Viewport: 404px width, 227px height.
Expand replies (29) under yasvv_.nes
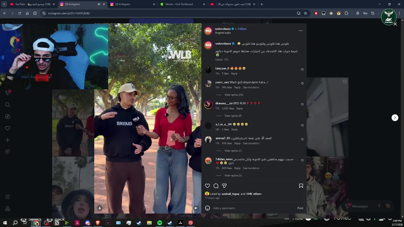click(x=234, y=95)
